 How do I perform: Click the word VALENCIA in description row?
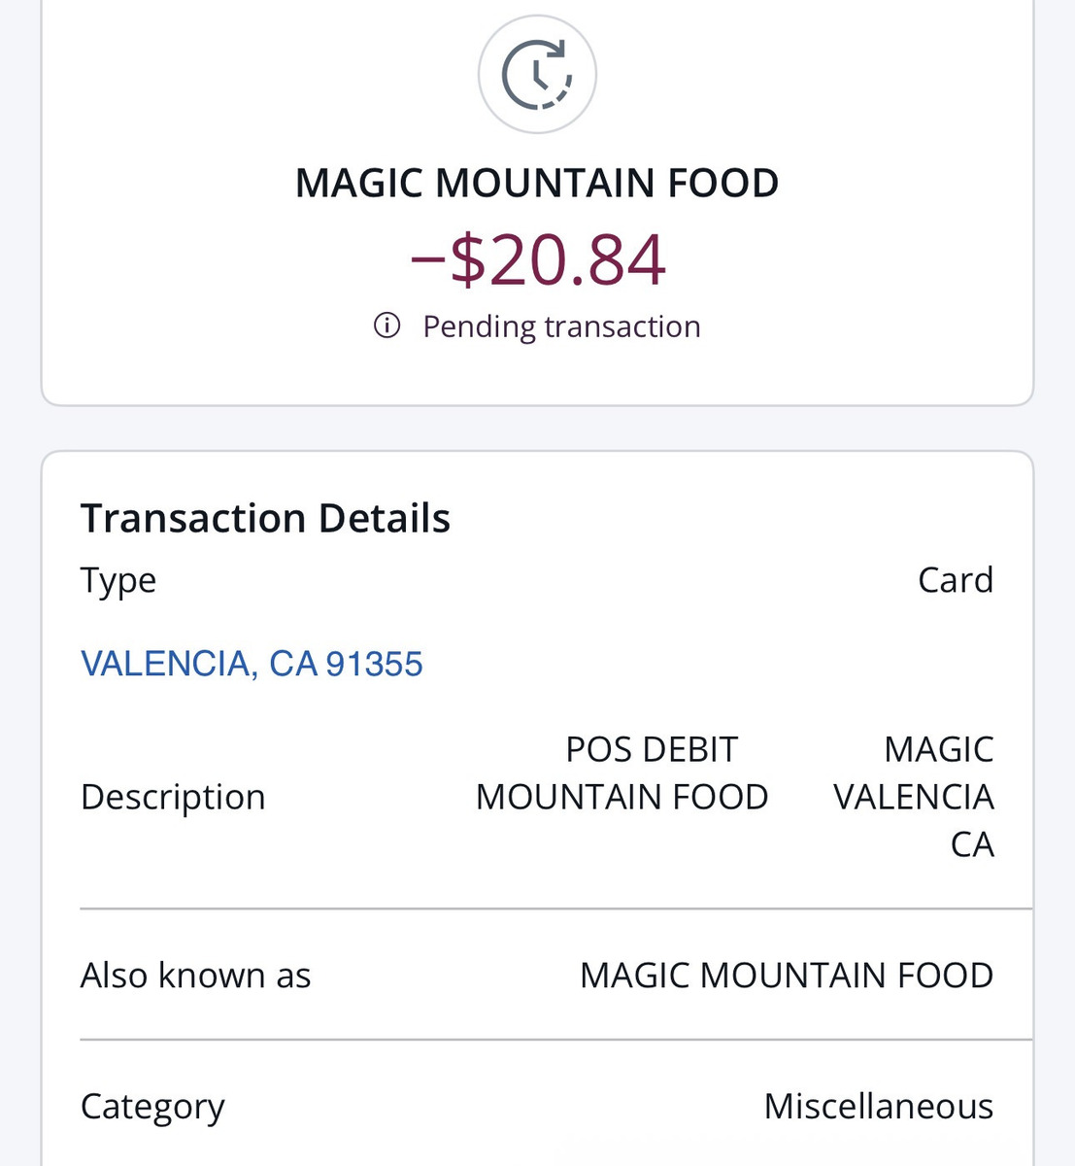[x=914, y=797]
